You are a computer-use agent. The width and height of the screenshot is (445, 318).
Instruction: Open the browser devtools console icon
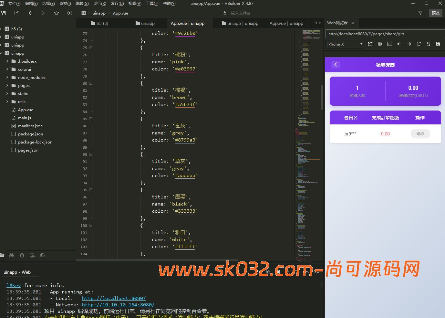(390, 44)
